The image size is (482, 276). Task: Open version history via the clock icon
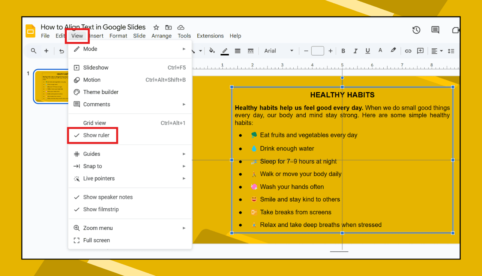[x=416, y=30]
